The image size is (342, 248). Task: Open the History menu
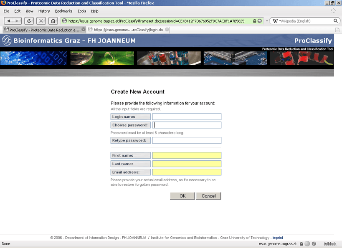44,11
